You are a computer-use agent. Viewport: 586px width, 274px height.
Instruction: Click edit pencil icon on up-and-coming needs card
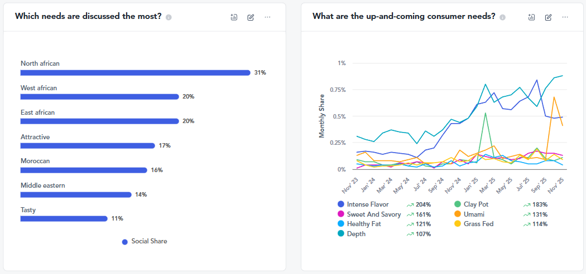pyautogui.click(x=548, y=17)
